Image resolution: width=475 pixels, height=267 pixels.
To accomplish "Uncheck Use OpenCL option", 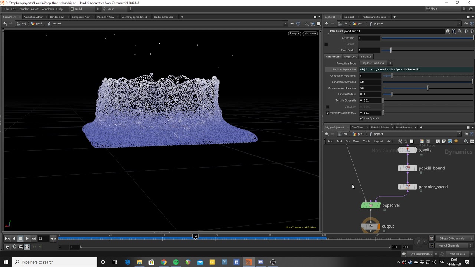I will click(x=361, y=119).
